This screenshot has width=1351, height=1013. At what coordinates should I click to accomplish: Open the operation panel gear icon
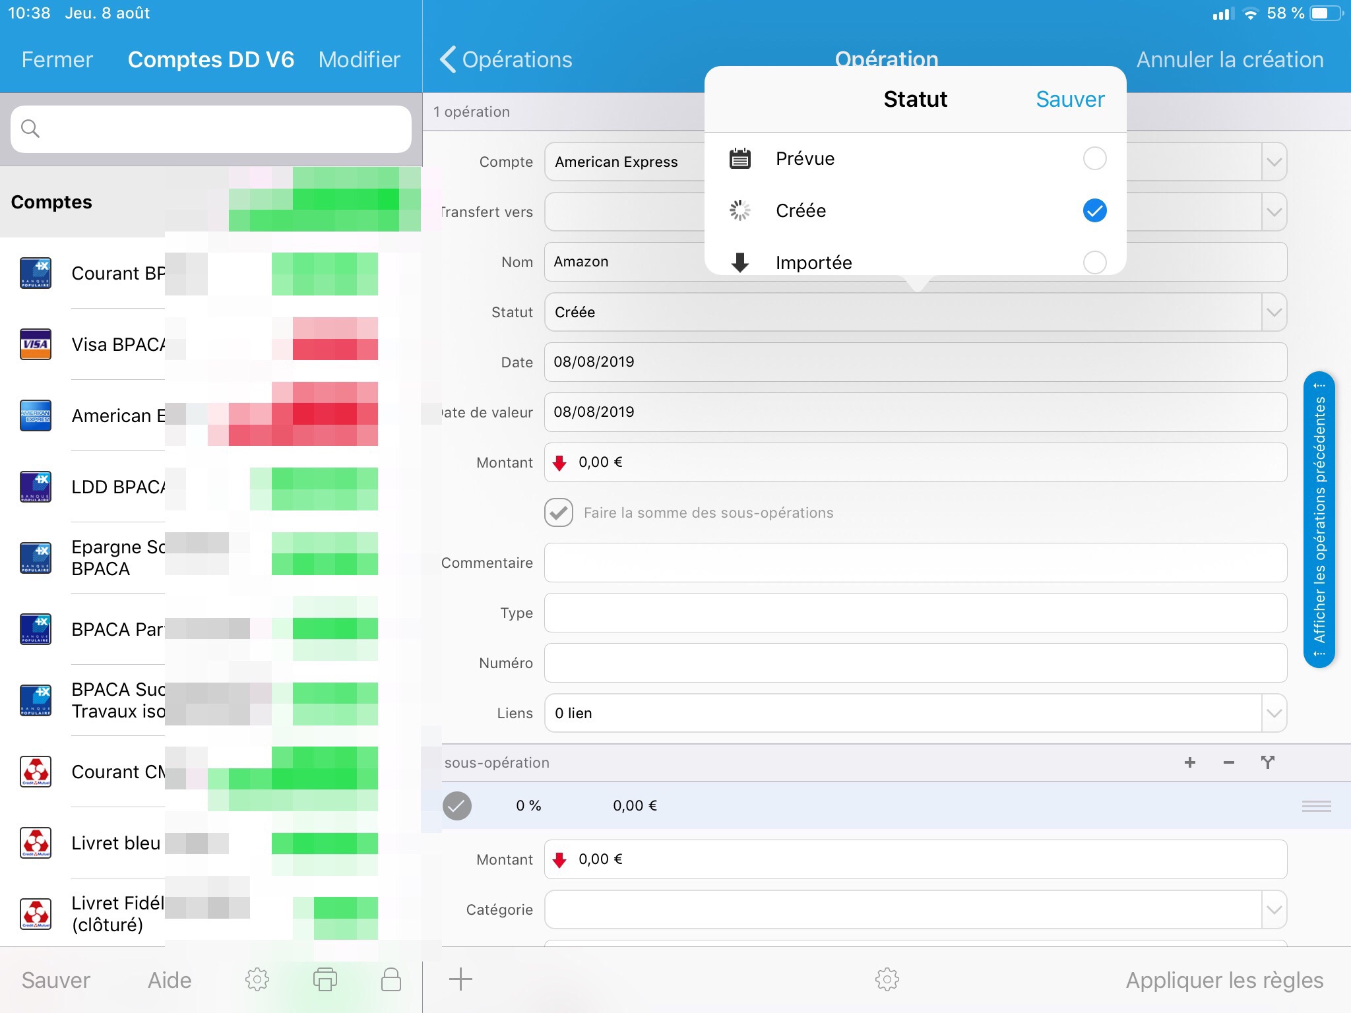(887, 979)
